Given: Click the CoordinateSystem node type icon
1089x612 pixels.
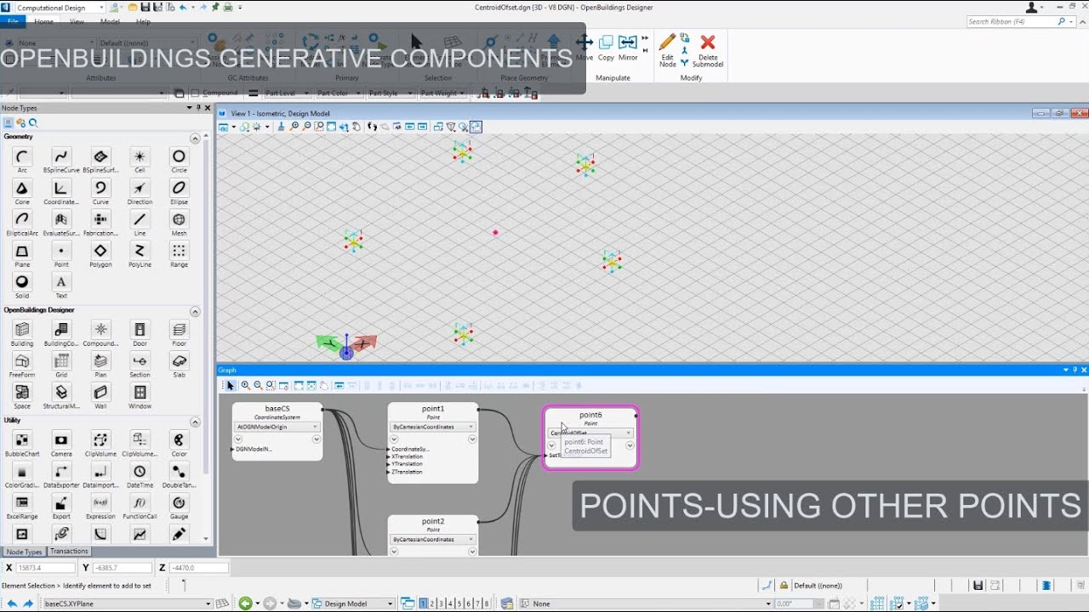Looking at the screenshot, I should pyautogui.click(x=61, y=191).
